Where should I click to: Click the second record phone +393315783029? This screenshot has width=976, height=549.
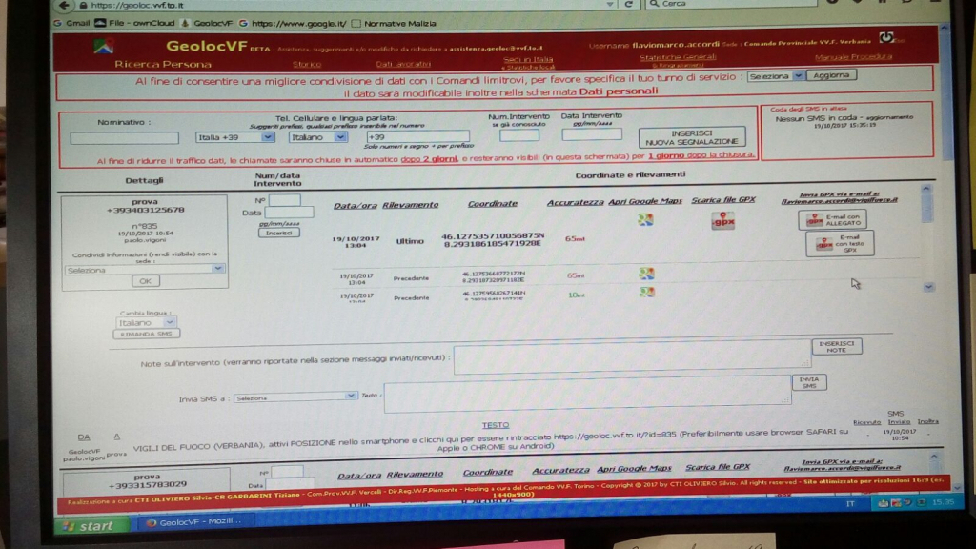147,485
